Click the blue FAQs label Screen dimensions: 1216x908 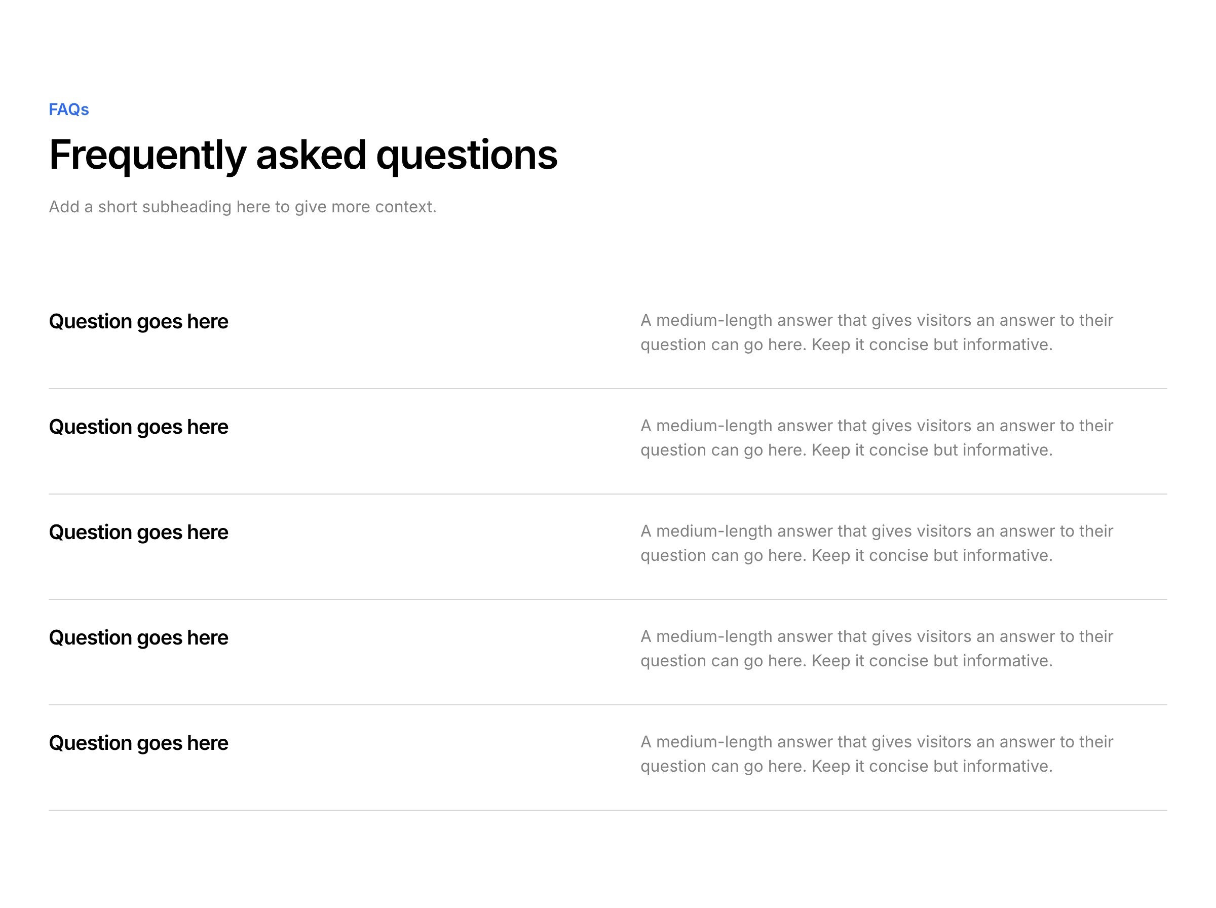coord(69,109)
